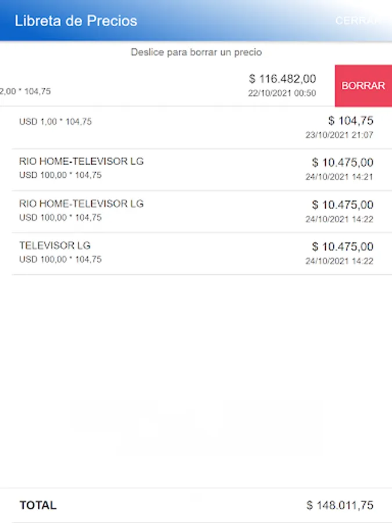Select the $ 104,75 price amount

pos(350,121)
